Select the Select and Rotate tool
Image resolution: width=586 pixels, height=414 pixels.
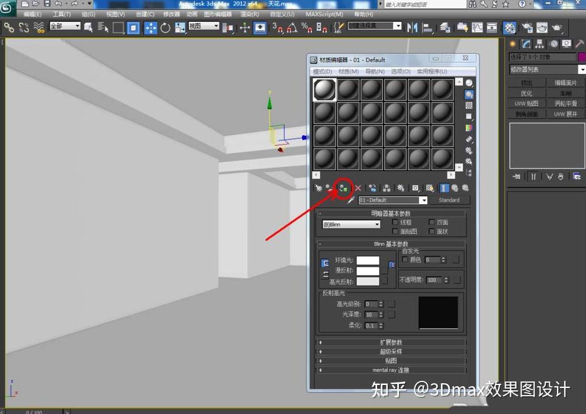pos(166,27)
